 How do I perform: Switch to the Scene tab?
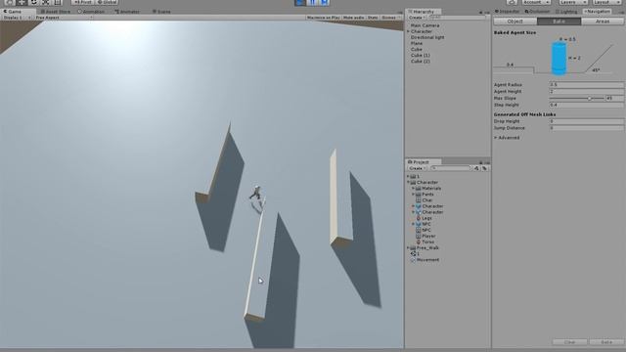pyautogui.click(x=161, y=12)
